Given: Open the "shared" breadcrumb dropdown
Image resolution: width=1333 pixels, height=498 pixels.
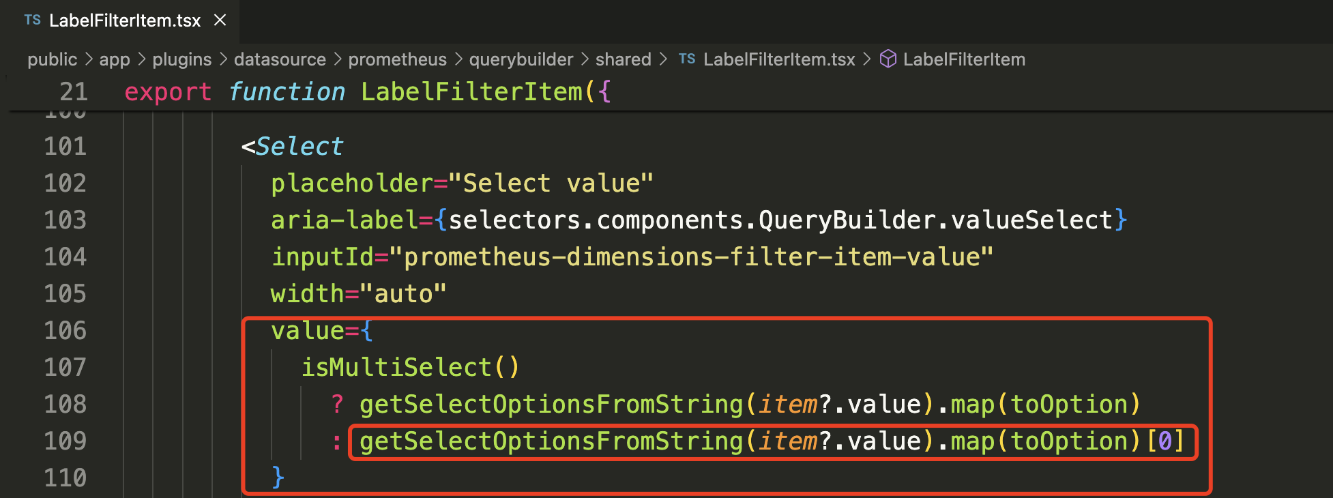Looking at the screenshot, I should point(623,59).
